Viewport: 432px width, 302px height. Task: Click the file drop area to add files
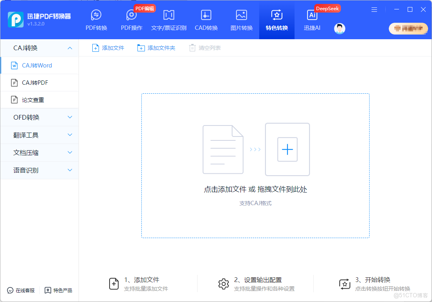[255, 165]
